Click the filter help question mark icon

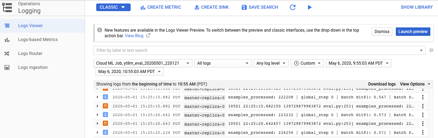(x=431, y=50)
